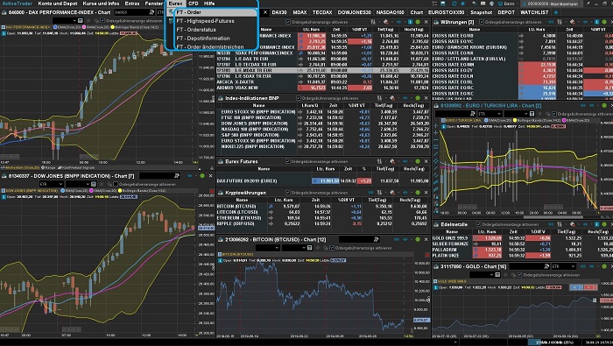This screenshot has width=613, height=346.
Task: Toggle Ordergebührenanzeige aktivieren in Währungen panel
Action: (482, 22)
